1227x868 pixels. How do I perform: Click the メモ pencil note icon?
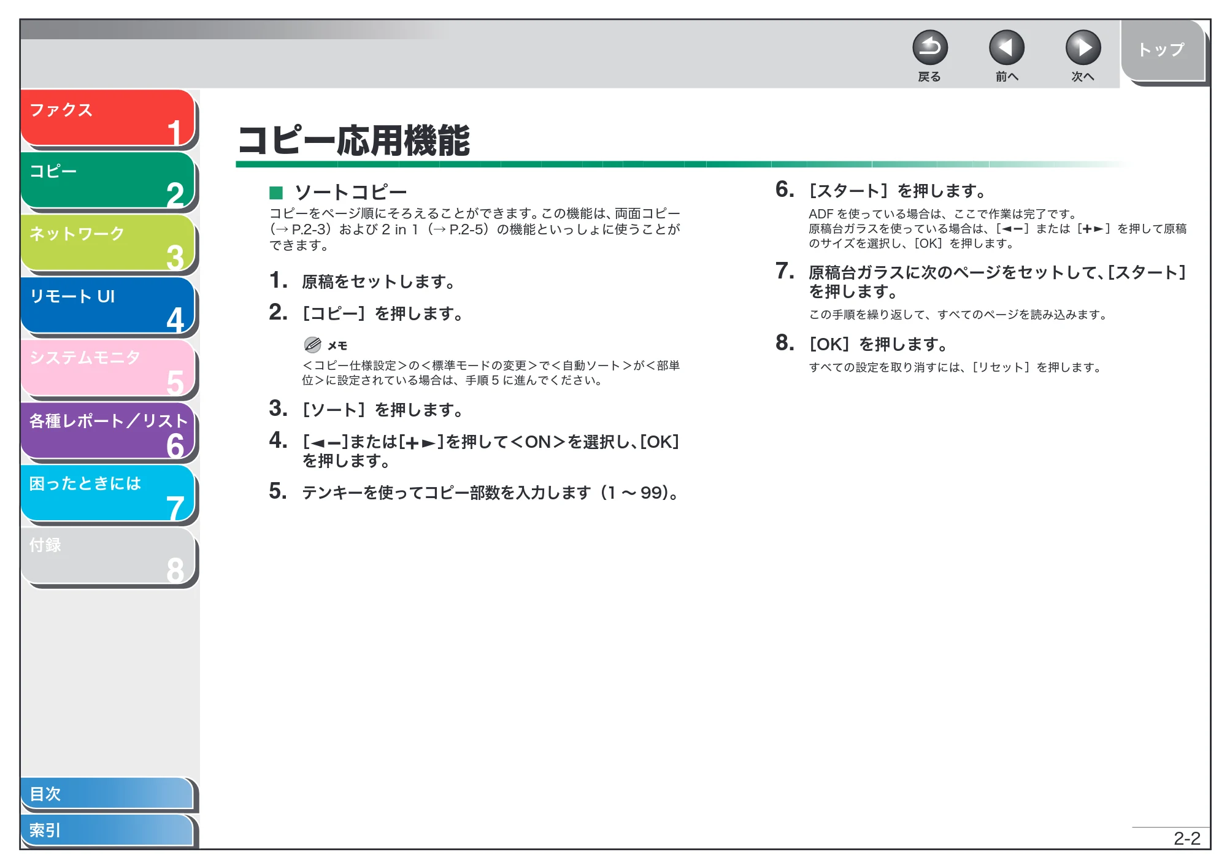(x=312, y=345)
